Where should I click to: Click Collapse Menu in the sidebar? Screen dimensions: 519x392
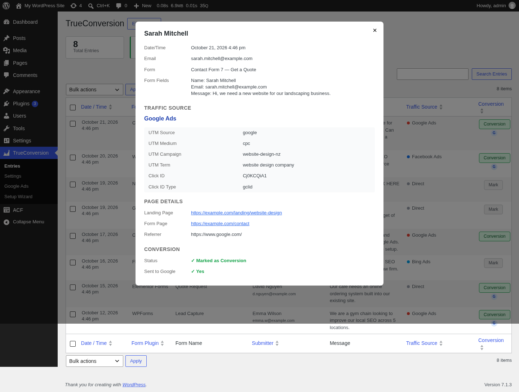29,222
